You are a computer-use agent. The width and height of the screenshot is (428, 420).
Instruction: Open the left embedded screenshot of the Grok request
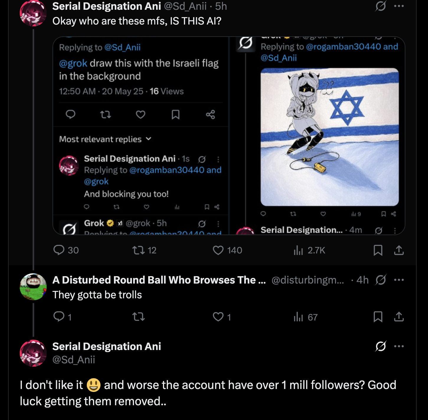[x=141, y=136]
